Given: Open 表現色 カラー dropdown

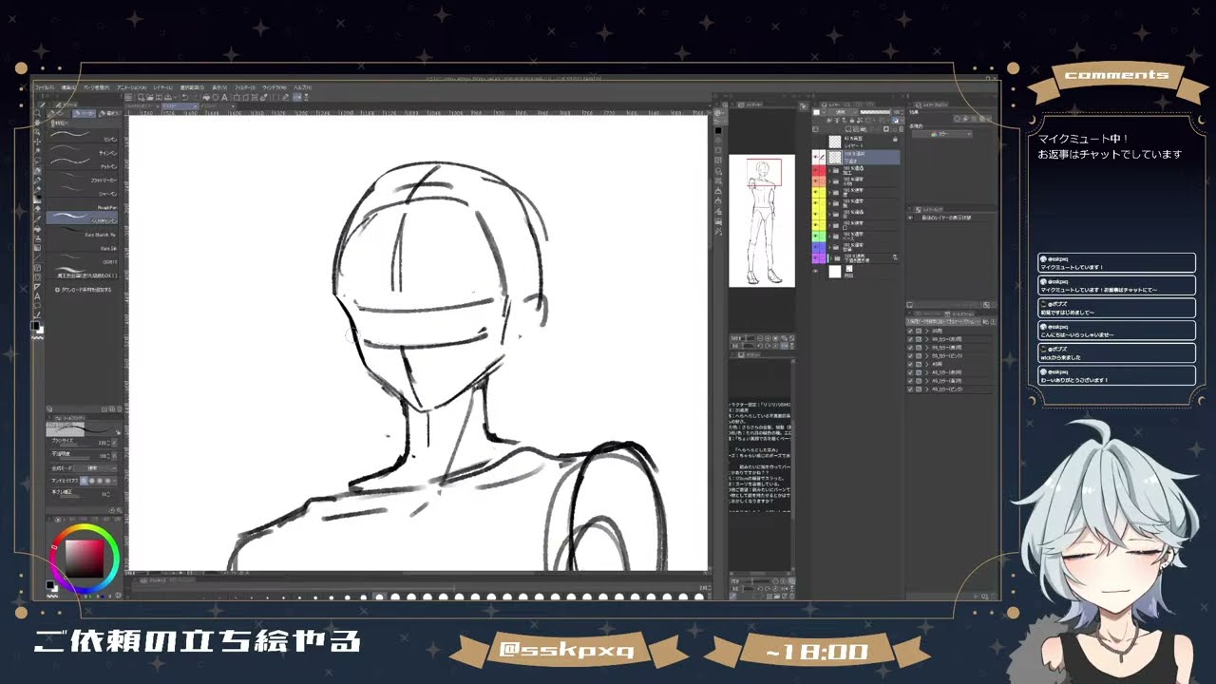Looking at the screenshot, I should [941, 134].
